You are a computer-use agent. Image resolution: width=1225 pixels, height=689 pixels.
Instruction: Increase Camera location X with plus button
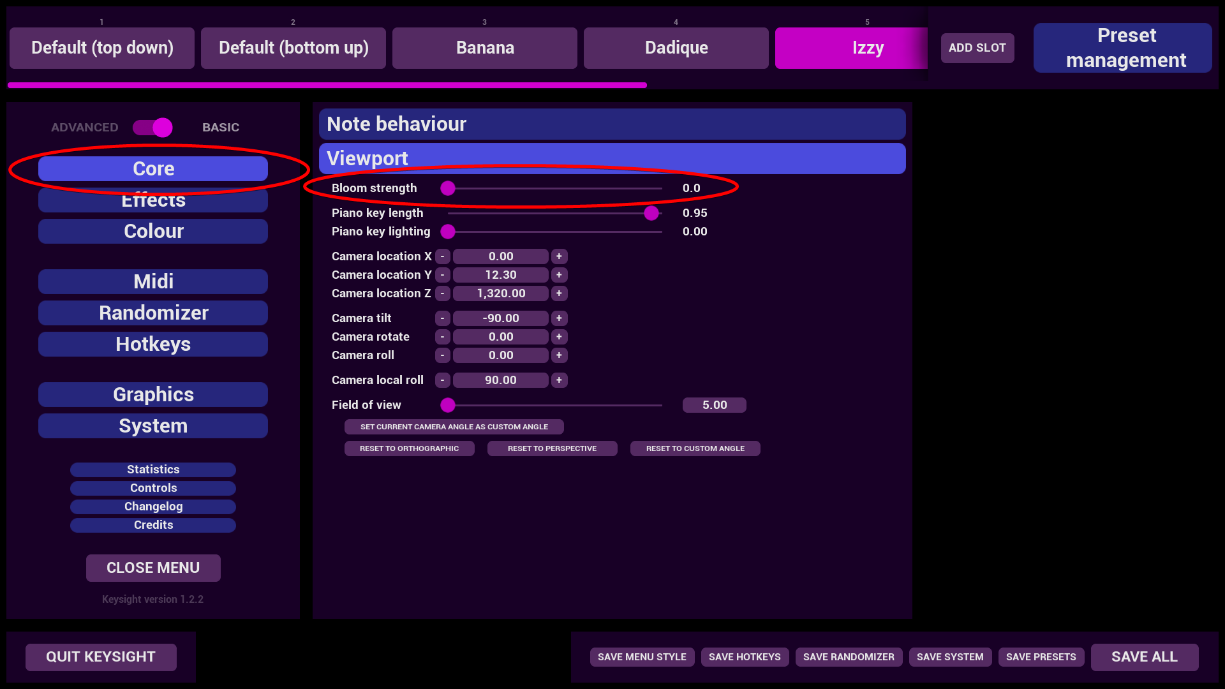pyautogui.click(x=559, y=256)
